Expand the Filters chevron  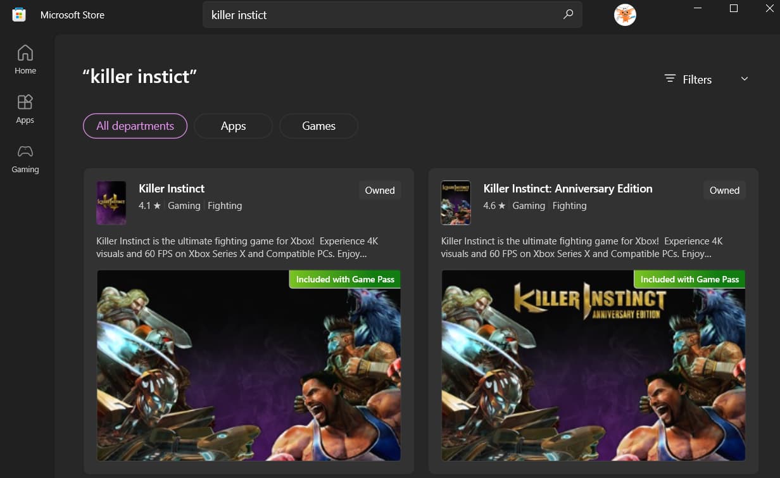point(745,79)
